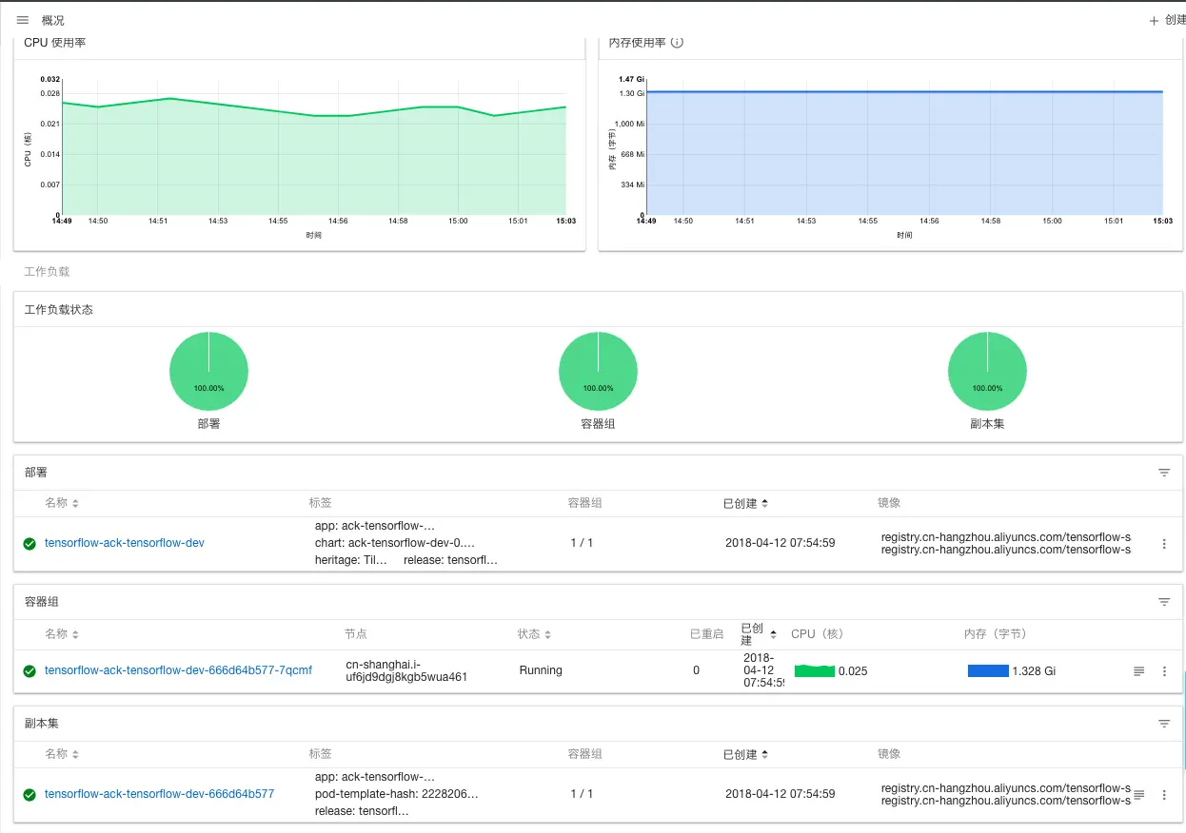Sort pods by status column
The image size is (1186, 833).
click(x=534, y=634)
